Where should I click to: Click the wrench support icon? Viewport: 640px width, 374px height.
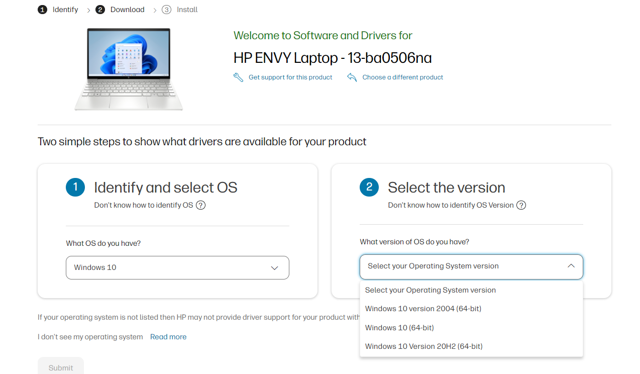[x=239, y=77]
